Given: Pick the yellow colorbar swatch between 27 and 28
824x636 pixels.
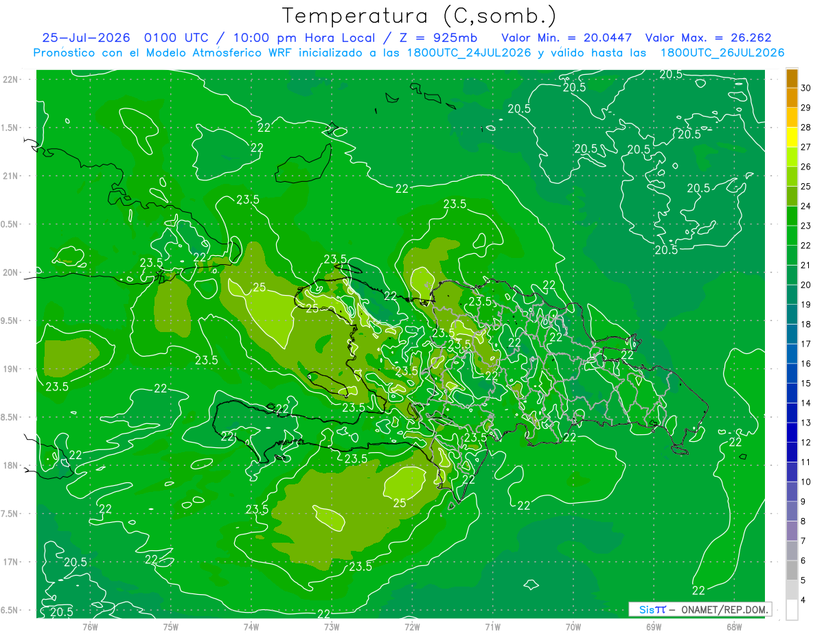Looking at the screenshot, I should click(x=792, y=137).
